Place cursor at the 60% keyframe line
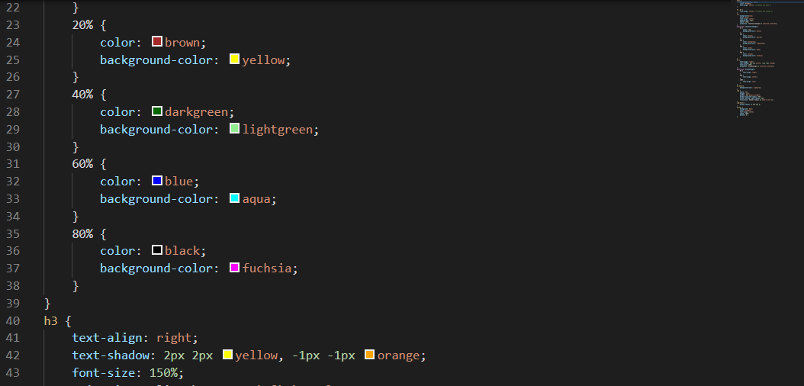Image resolution: width=804 pixels, height=386 pixels. 82,164
